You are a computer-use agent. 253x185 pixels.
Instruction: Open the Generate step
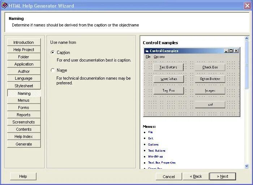[24, 144]
